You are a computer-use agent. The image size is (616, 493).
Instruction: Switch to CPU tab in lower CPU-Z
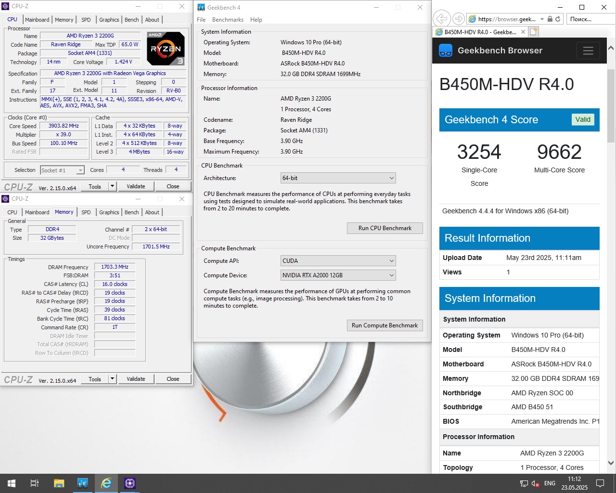click(x=12, y=212)
